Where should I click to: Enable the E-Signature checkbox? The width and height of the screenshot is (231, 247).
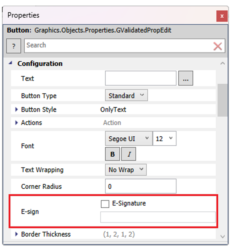[x=105, y=204]
